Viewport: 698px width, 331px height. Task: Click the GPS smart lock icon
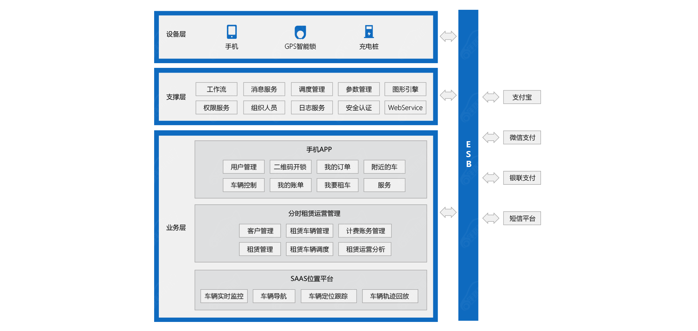click(x=300, y=32)
